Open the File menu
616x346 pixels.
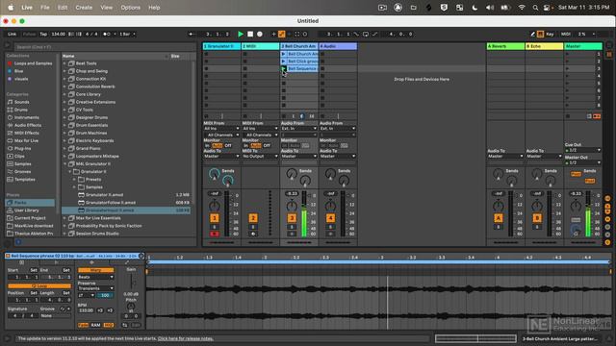click(45, 8)
